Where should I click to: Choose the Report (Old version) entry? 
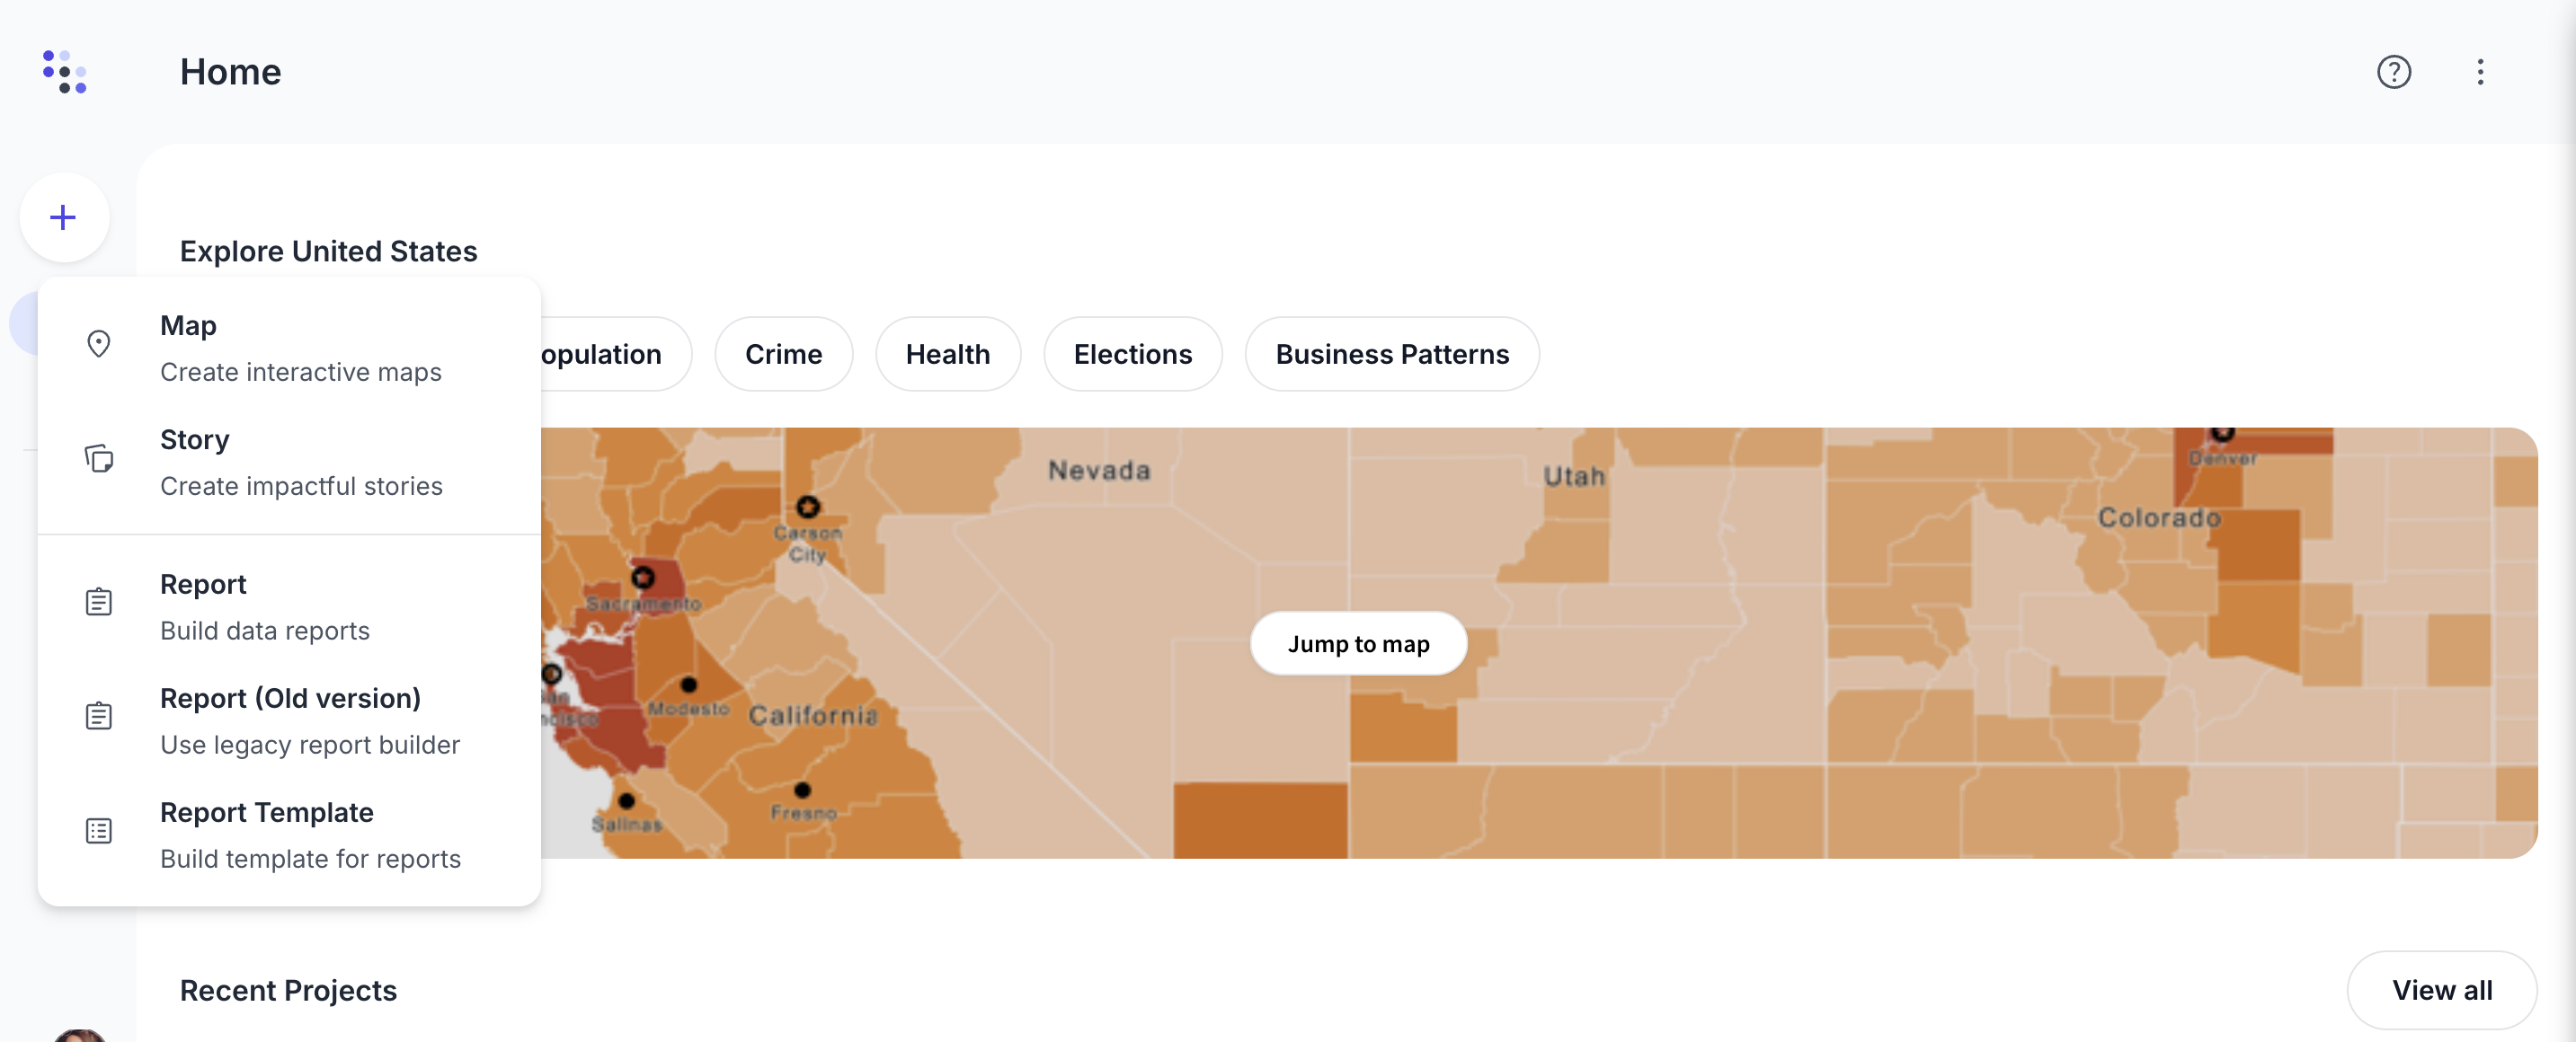tap(310, 720)
